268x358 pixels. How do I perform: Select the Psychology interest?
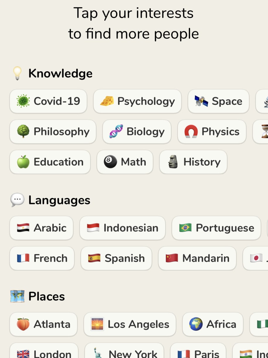click(x=138, y=101)
